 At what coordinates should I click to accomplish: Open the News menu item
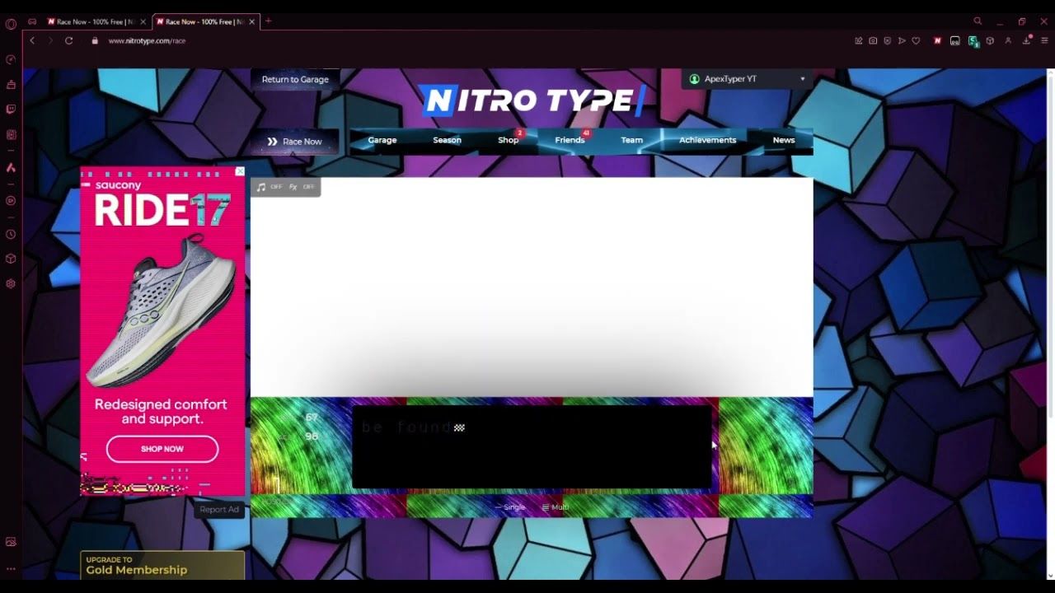coord(784,140)
